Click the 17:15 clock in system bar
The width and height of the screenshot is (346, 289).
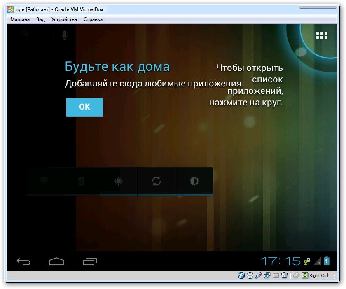281,261
